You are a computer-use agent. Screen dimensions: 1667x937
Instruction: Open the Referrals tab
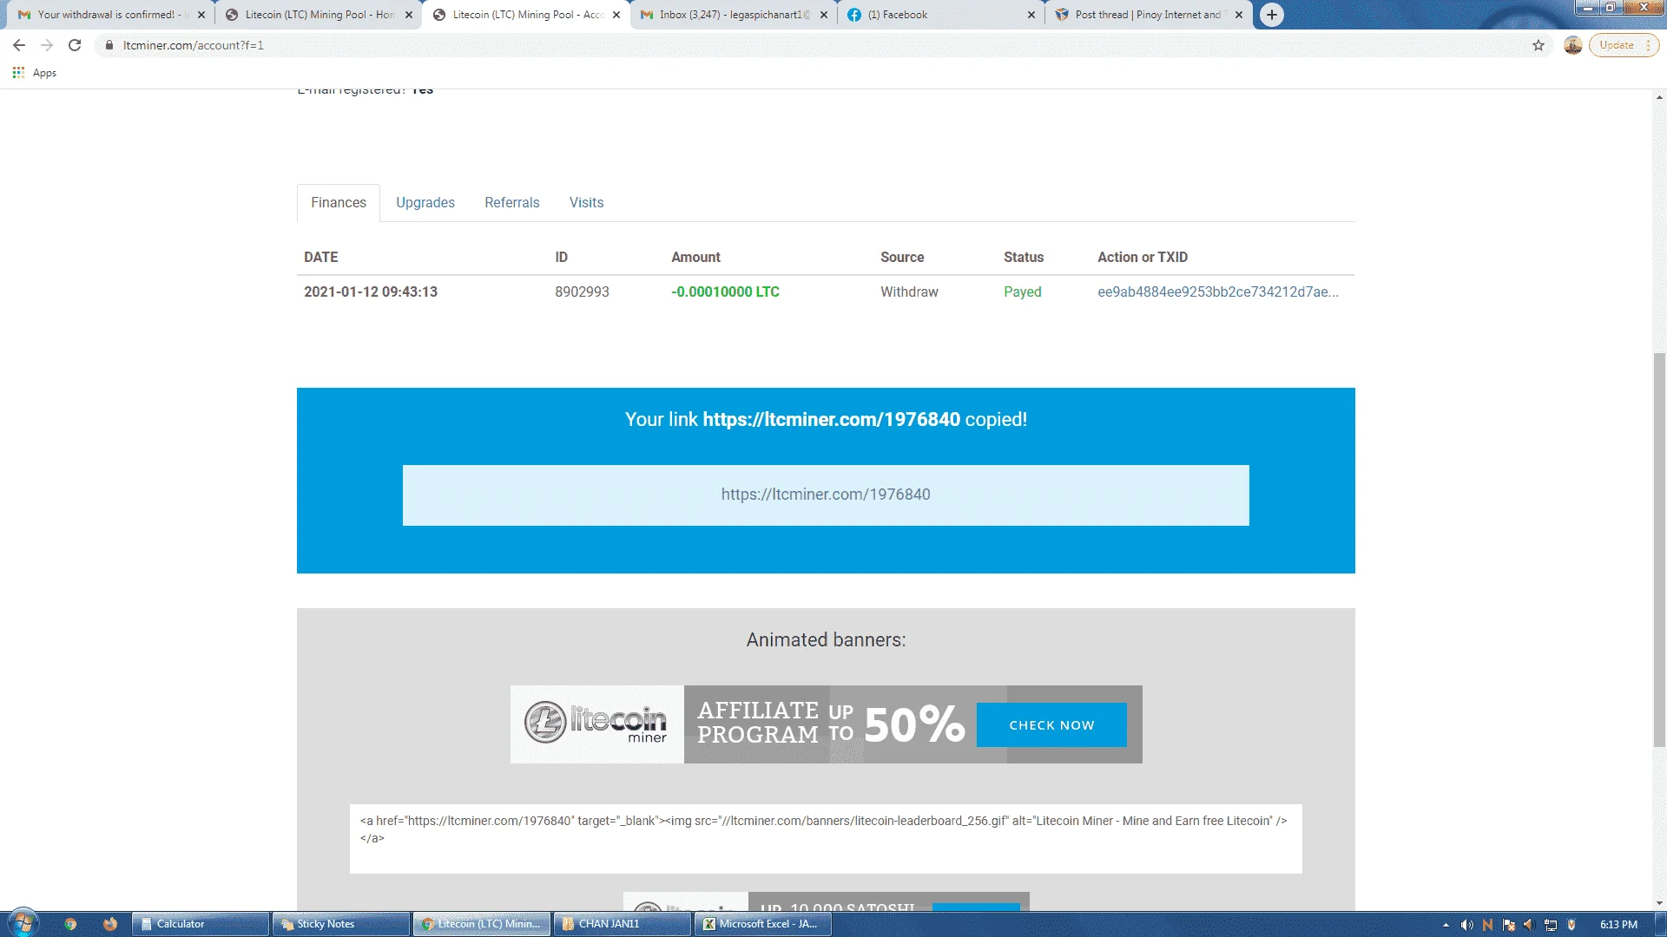click(x=512, y=202)
